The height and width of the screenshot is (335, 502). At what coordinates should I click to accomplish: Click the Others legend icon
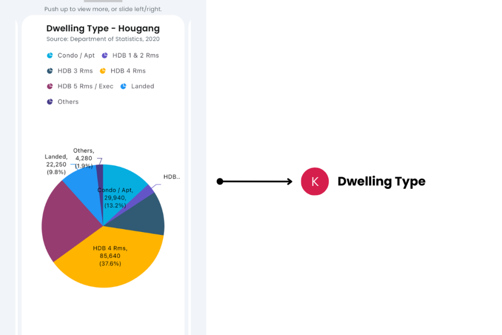click(50, 102)
